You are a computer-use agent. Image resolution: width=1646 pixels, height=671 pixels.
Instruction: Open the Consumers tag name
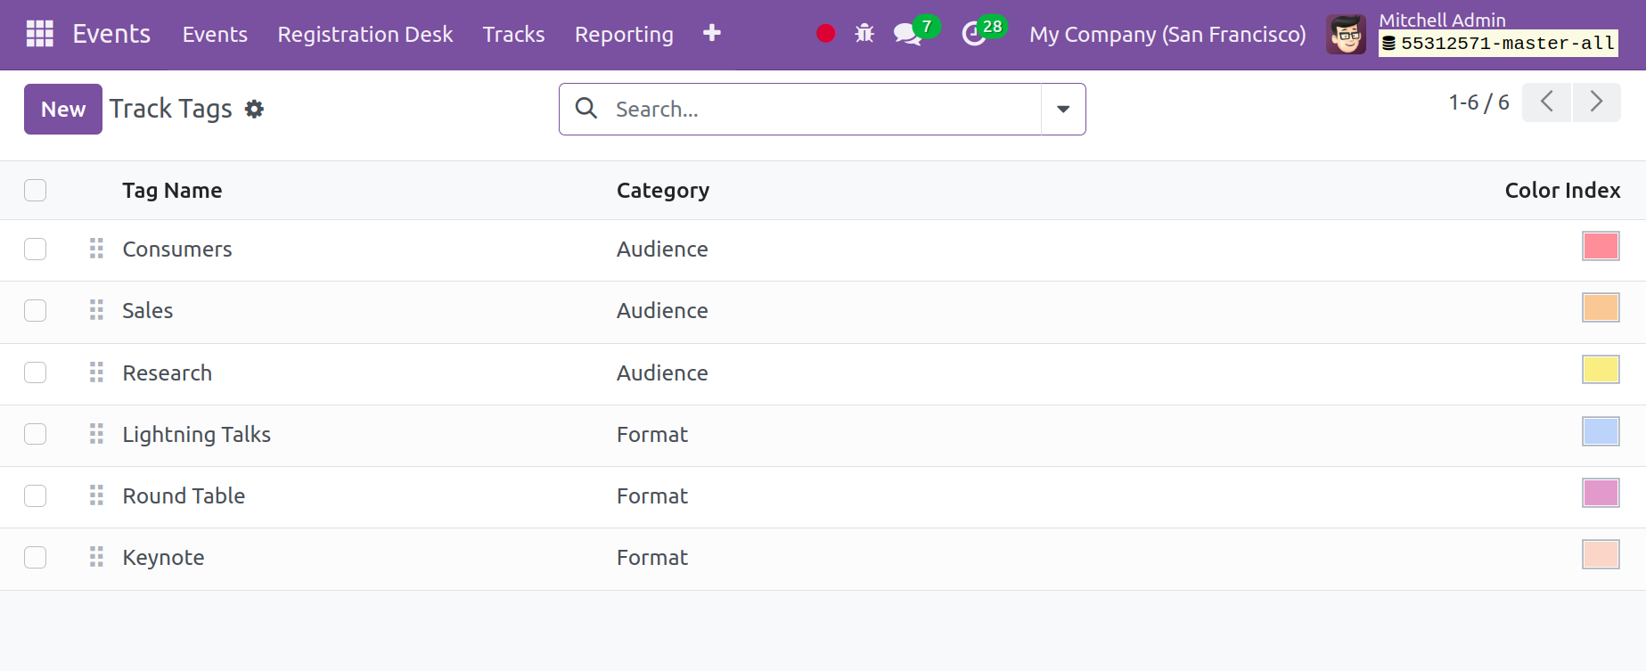coord(177,250)
